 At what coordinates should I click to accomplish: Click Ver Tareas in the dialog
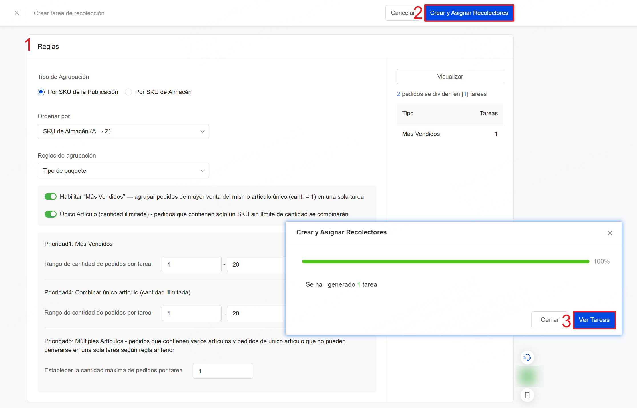(x=594, y=320)
